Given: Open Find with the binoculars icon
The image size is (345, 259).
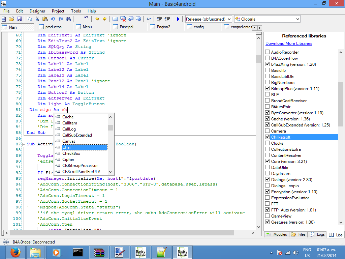Looking at the screenshot, I should (68, 19).
